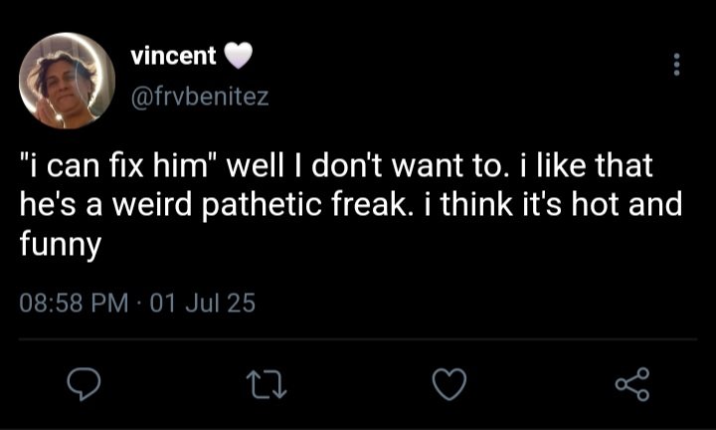
Task: Open the profile via the name "vincent"
Action: [173, 56]
